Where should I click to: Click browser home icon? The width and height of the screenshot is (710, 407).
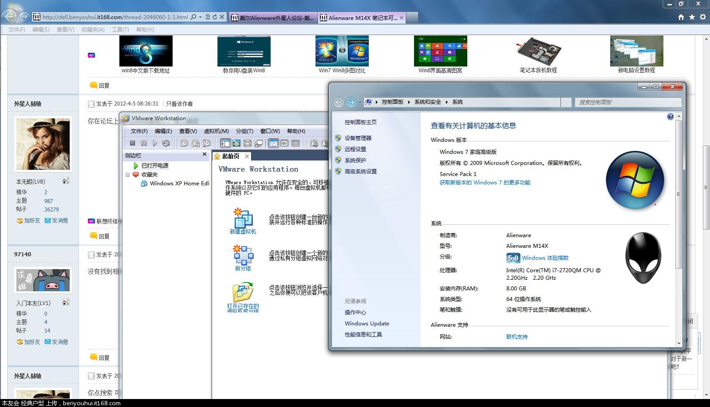coord(681,17)
